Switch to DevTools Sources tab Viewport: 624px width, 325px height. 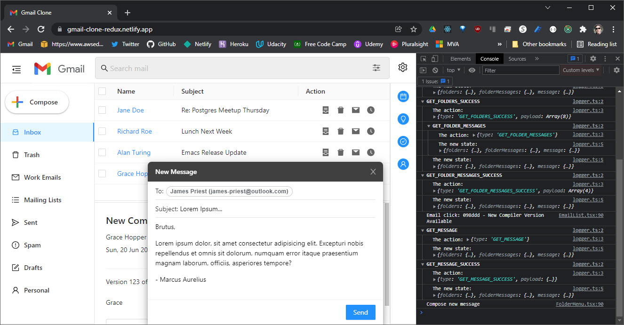point(517,59)
